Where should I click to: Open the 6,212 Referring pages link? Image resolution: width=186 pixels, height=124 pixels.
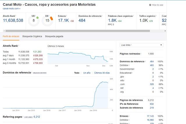click(37, 117)
